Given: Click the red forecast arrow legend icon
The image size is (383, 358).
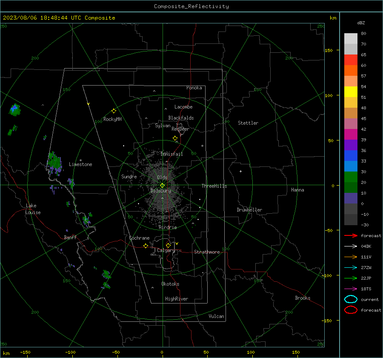Looking at the screenshot, I should (x=351, y=235).
